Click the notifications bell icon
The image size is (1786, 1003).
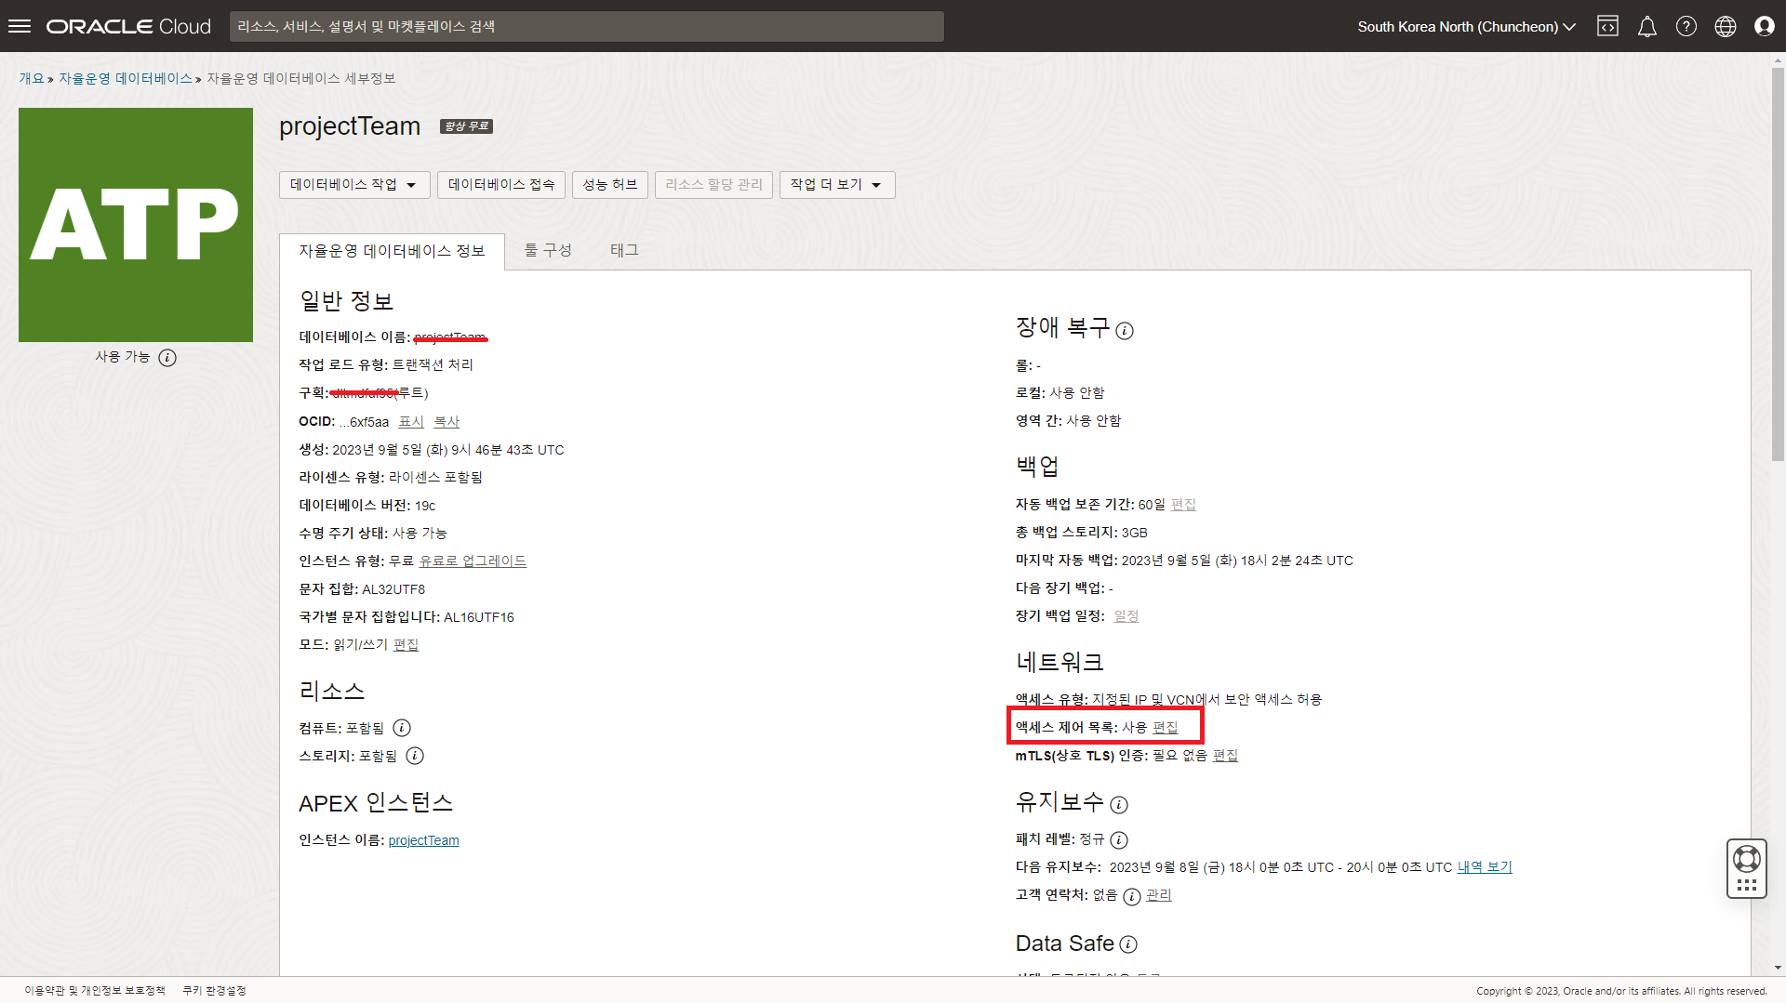(1646, 26)
